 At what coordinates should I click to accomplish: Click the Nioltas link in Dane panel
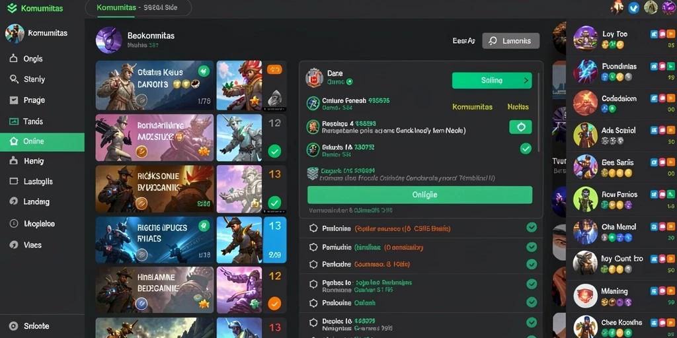[518, 106]
